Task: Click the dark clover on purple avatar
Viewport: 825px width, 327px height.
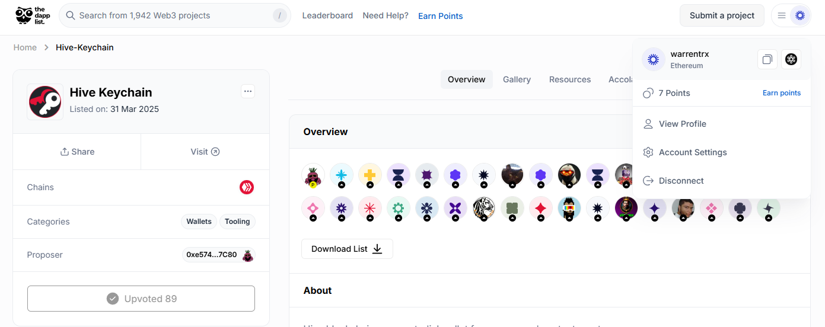Action: (740, 208)
